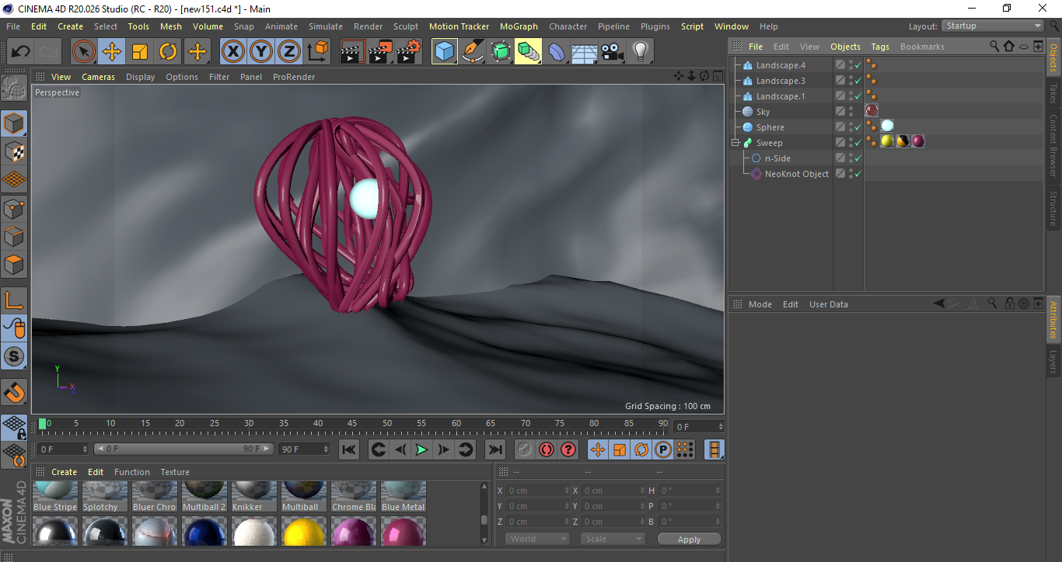
Task: Toggle Autokeying button
Action: pyautogui.click(x=547, y=449)
